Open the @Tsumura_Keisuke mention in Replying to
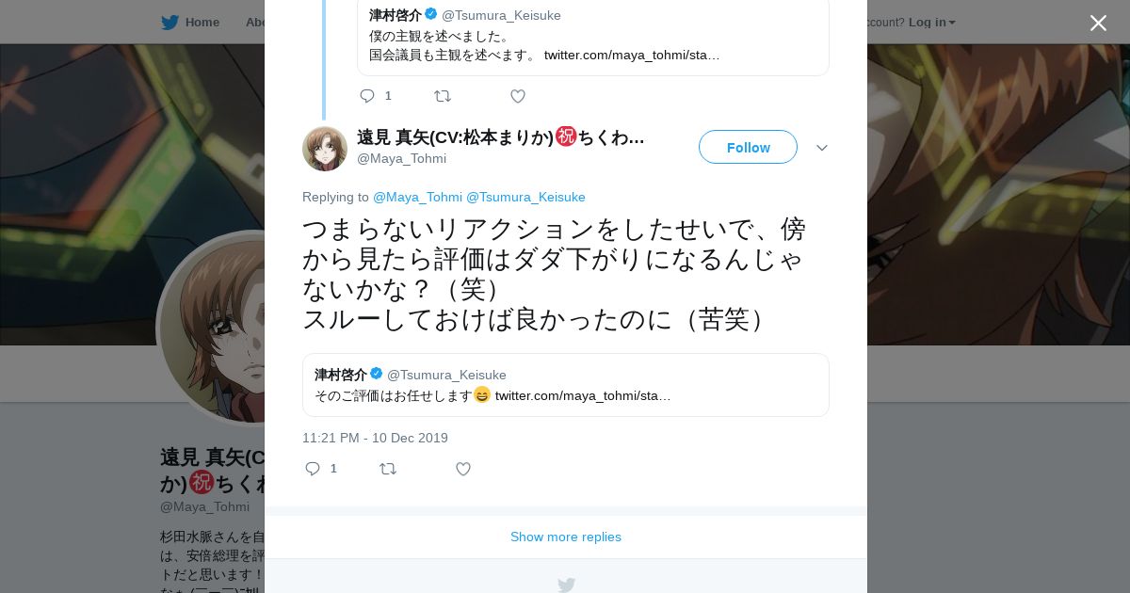The width and height of the screenshot is (1130, 593). [x=525, y=197]
